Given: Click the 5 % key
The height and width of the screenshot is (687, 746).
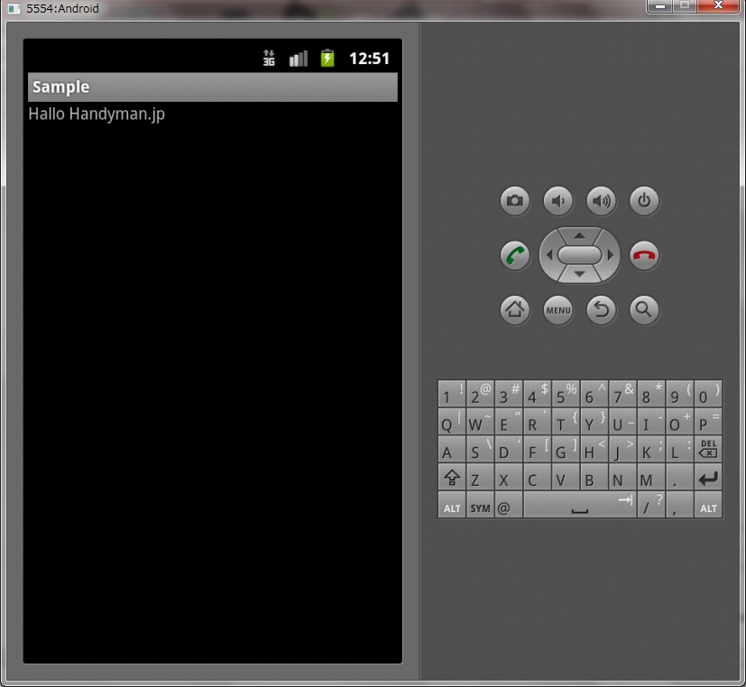Looking at the screenshot, I should (x=566, y=393).
